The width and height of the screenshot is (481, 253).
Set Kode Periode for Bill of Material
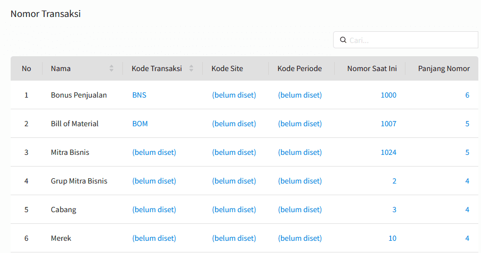pos(300,124)
